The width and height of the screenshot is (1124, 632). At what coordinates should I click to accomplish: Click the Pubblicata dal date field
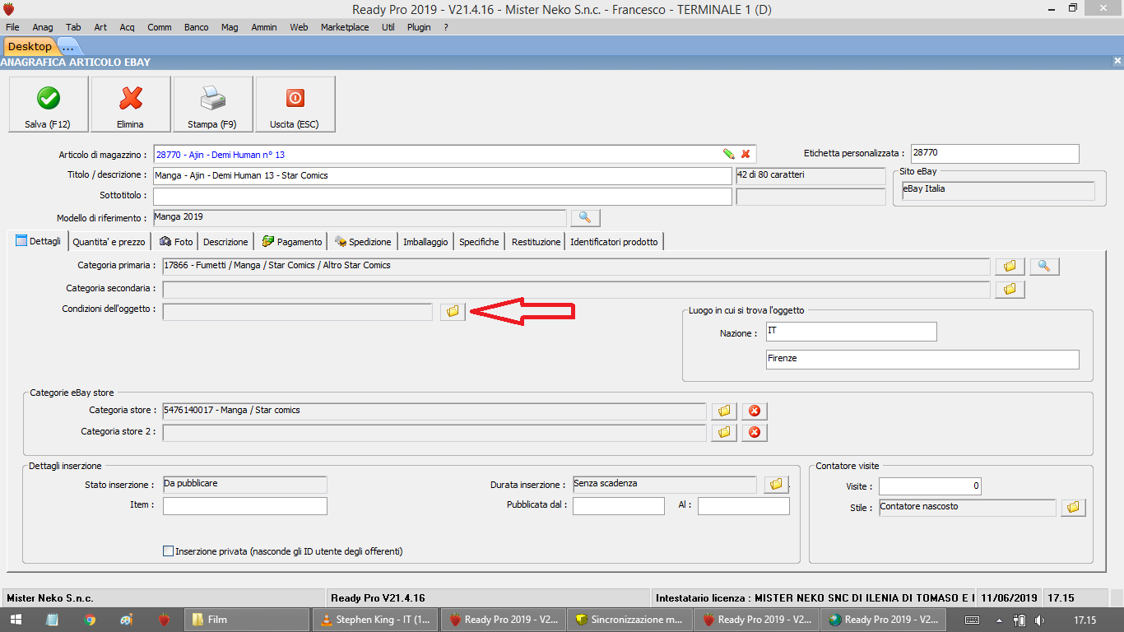(x=618, y=506)
